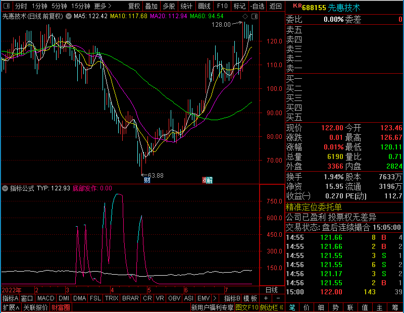The width and height of the screenshot is (404, 313).
Task: Open 多股 multi-stock view
Action: pos(169,6)
